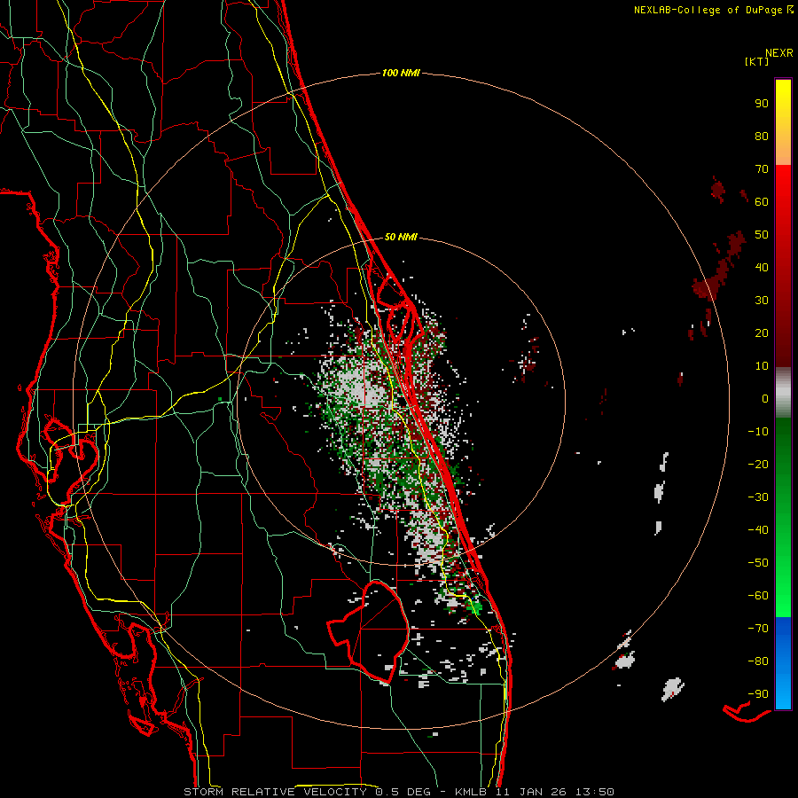Click the 0 value on the velocity scale
Viewport: 798px width, 798px height.
(x=765, y=398)
